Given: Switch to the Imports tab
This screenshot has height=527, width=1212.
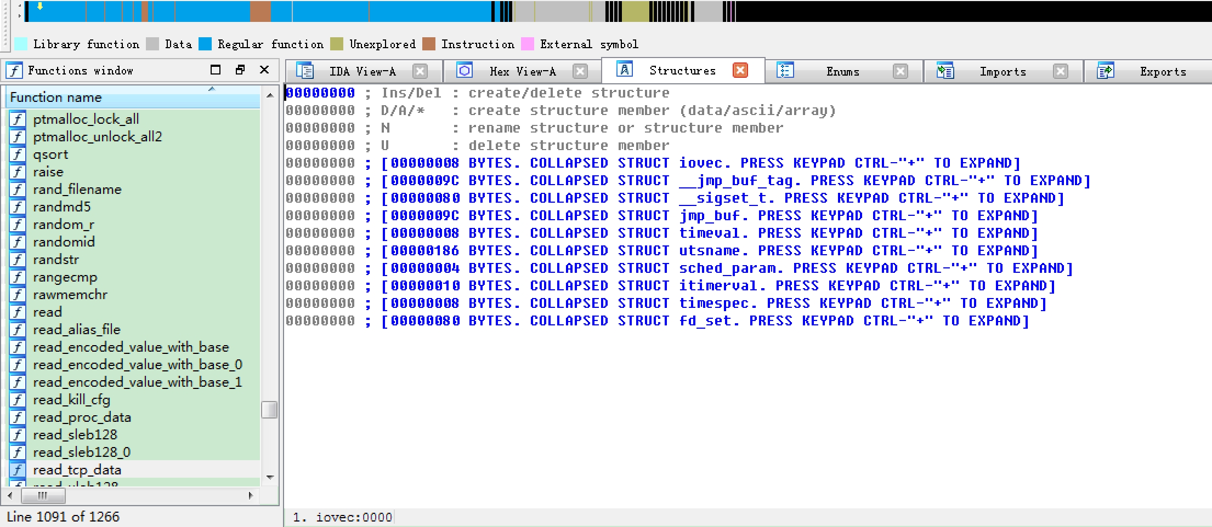Looking at the screenshot, I should pos(1002,72).
